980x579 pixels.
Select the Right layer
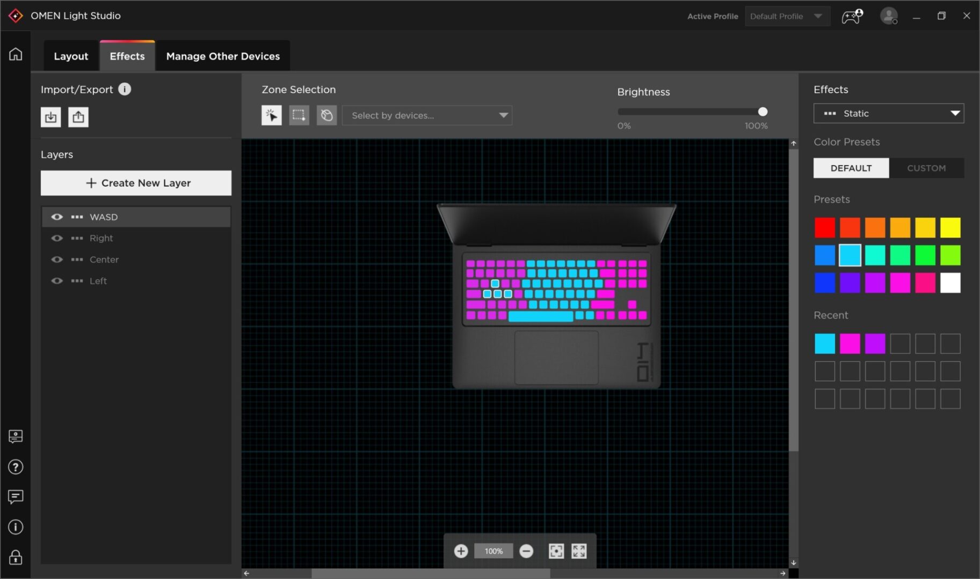tap(136, 238)
